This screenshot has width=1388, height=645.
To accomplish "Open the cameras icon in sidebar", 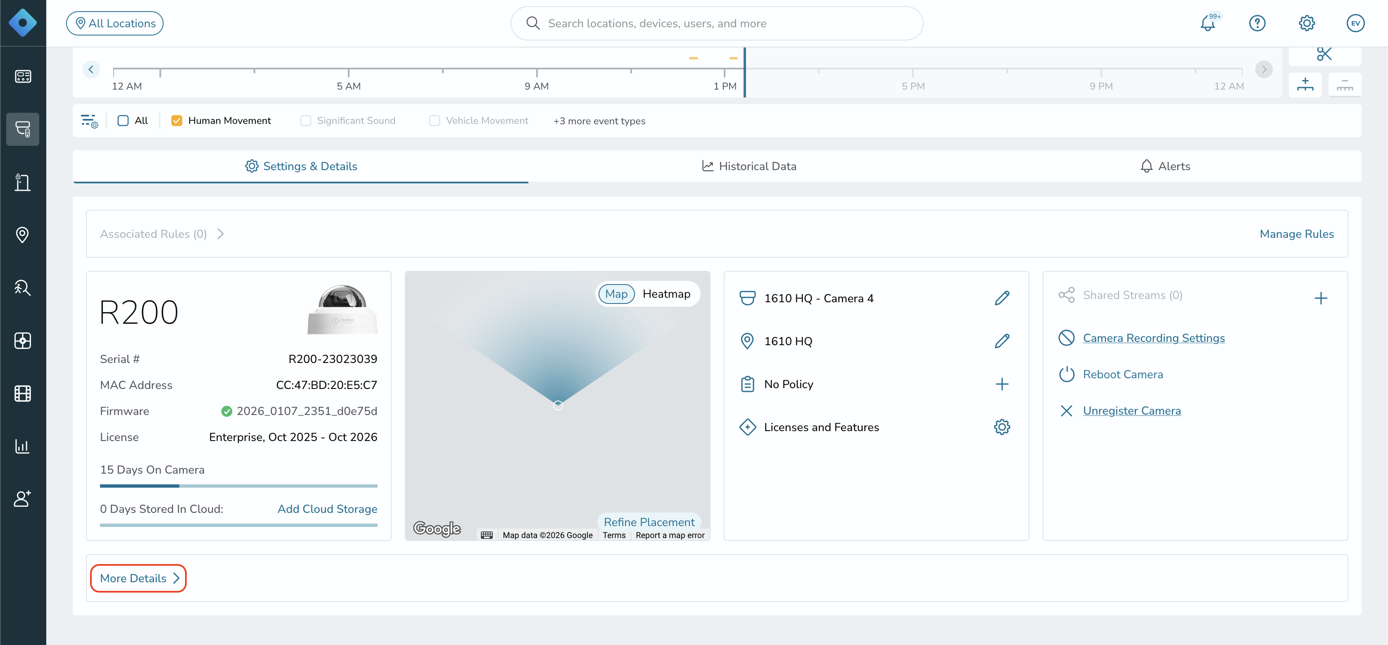I will tap(23, 129).
